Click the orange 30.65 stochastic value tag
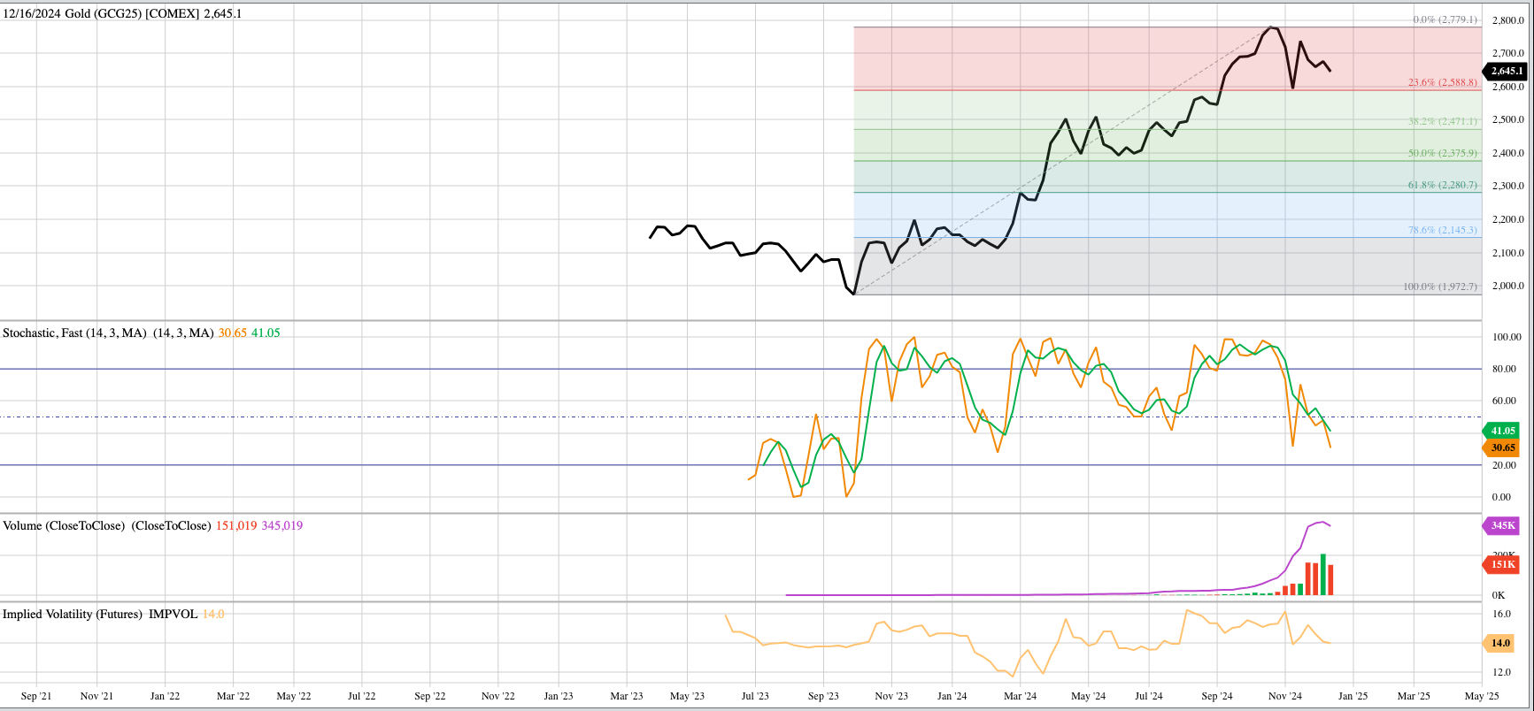1534x711 pixels. tap(1502, 448)
